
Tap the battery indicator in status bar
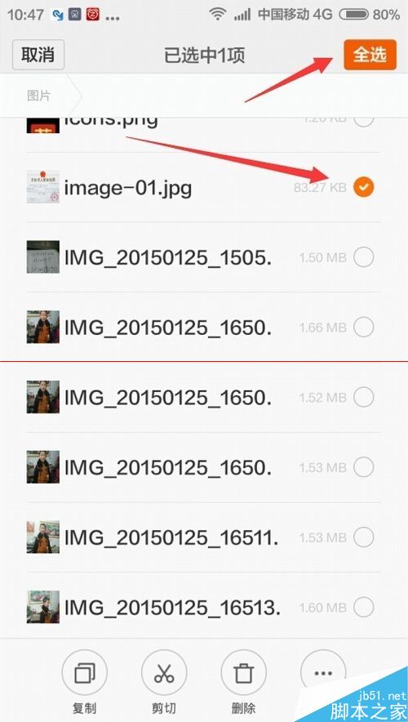[353, 15]
